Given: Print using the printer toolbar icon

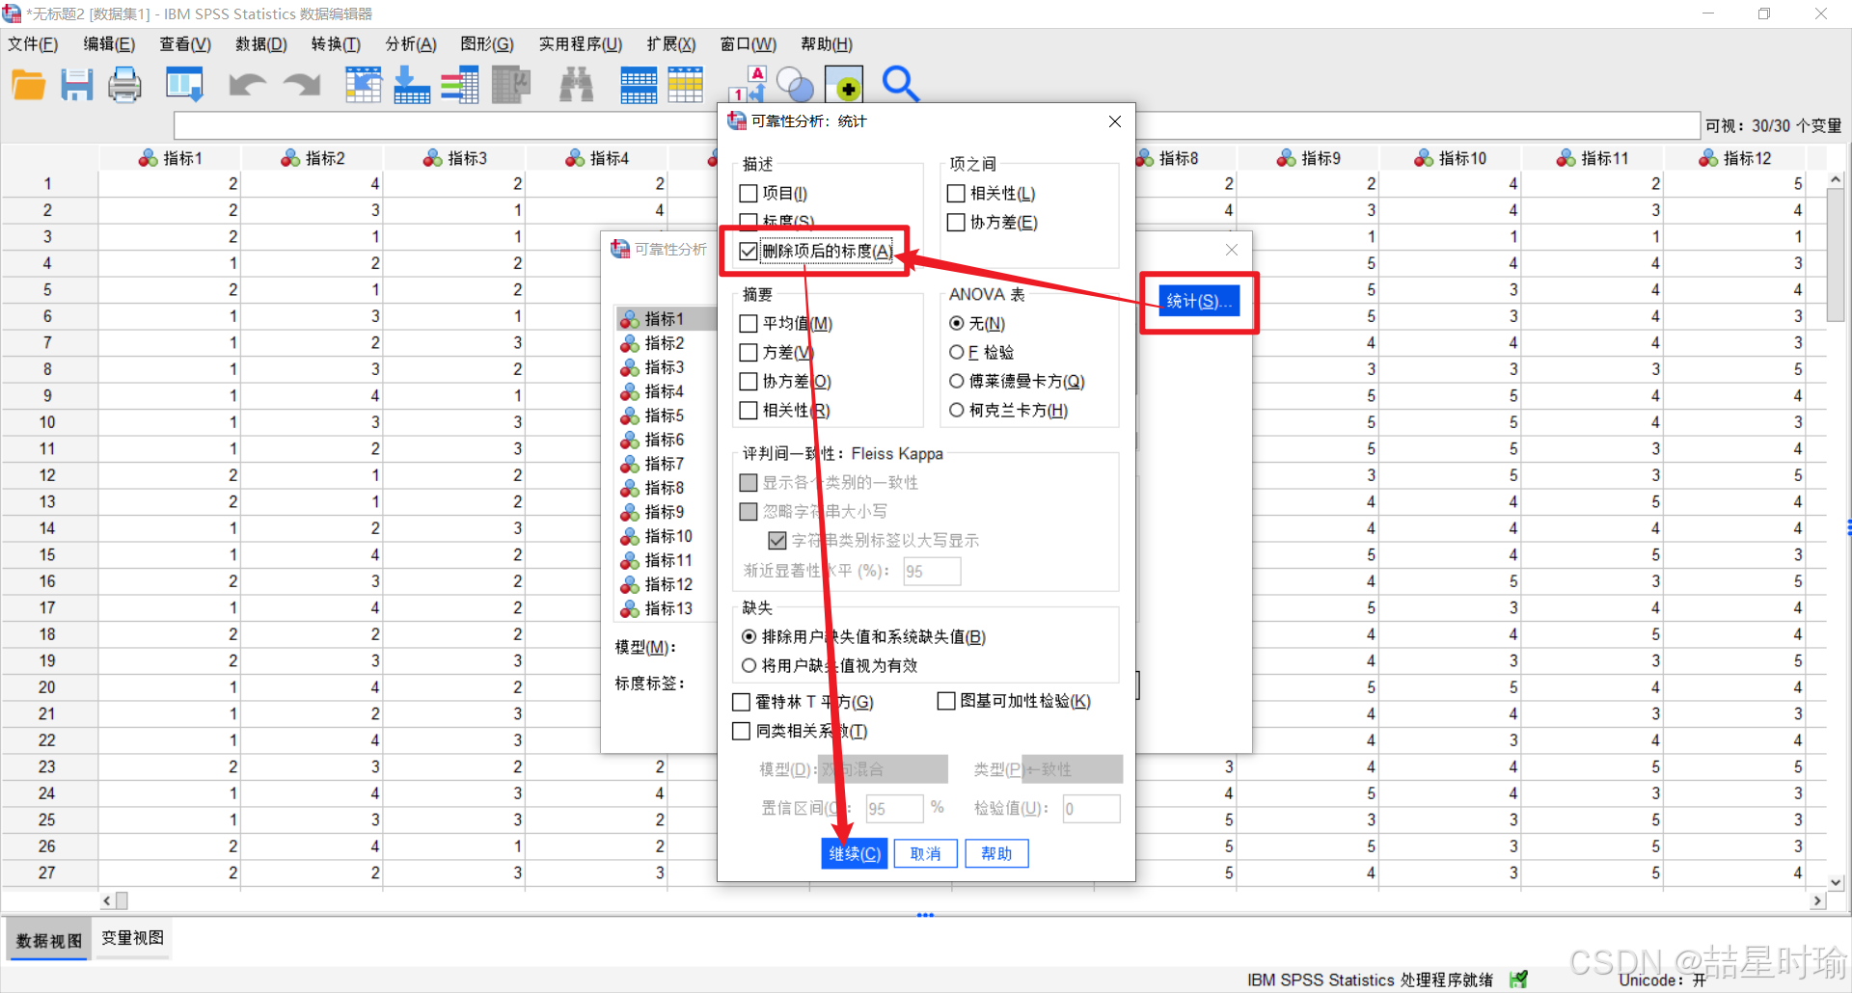Looking at the screenshot, I should [x=124, y=85].
